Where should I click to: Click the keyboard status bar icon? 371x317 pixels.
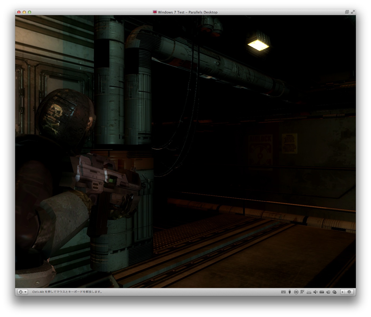(283, 292)
